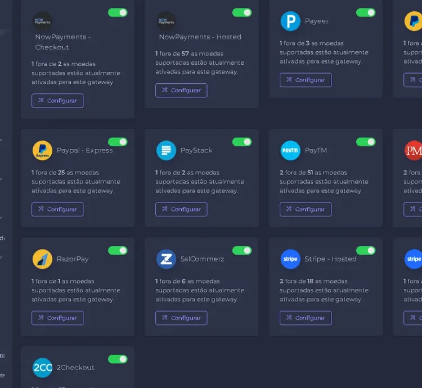422x388 pixels.
Task: Turn off the SslCommerz gateway switch
Action: tap(242, 250)
